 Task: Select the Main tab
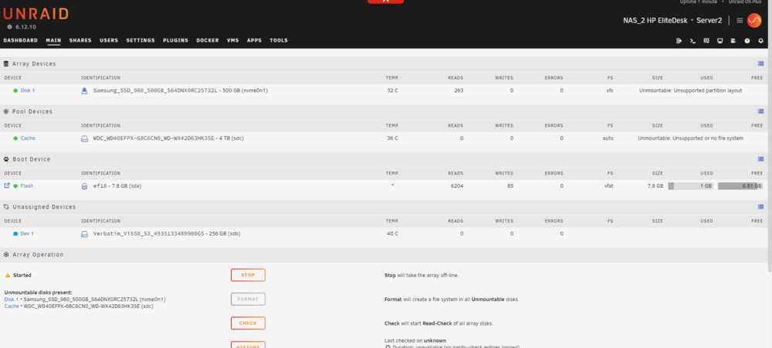click(53, 40)
